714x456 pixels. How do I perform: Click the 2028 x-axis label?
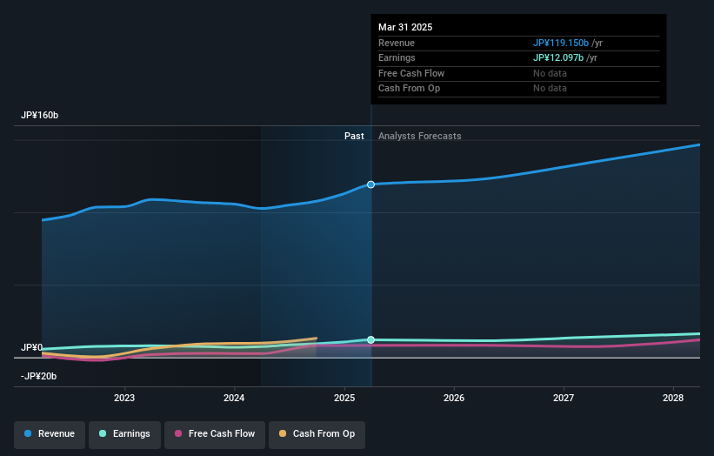click(673, 398)
